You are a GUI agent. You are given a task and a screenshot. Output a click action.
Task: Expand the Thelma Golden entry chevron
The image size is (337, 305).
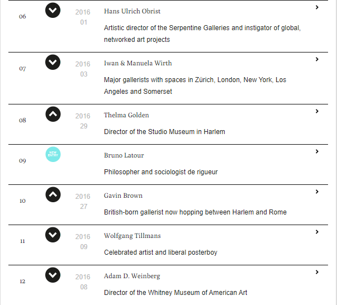click(x=317, y=111)
